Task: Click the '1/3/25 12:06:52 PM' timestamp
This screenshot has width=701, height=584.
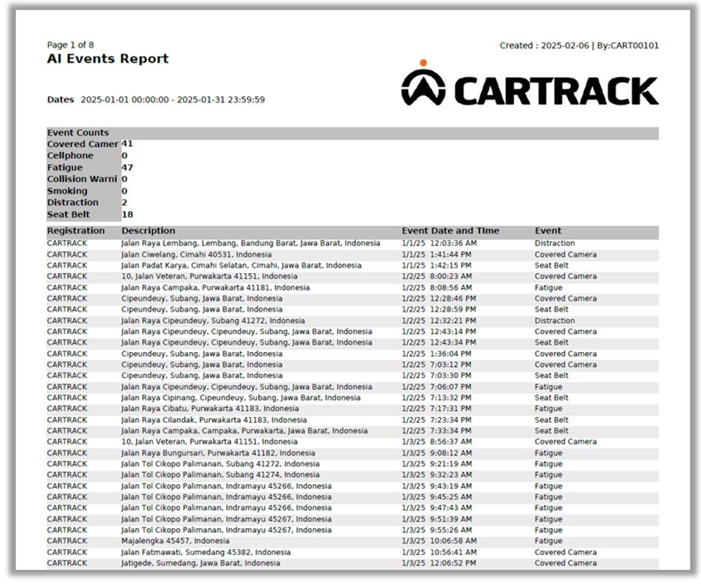Action: 438,563
